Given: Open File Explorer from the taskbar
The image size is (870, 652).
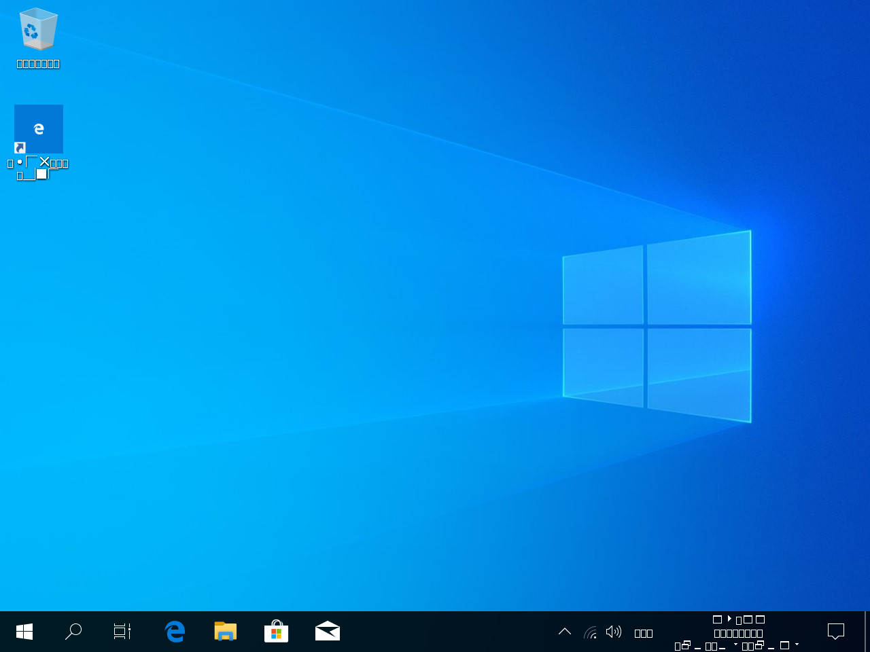Looking at the screenshot, I should [225, 632].
